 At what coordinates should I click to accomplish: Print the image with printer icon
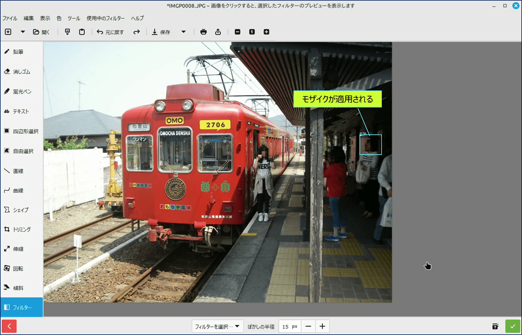203,32
